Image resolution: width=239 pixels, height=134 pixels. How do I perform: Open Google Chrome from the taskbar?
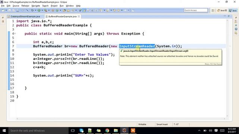(107, 131)
